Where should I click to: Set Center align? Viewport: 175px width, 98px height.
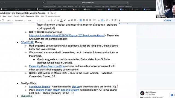click(x=84, y=20)
